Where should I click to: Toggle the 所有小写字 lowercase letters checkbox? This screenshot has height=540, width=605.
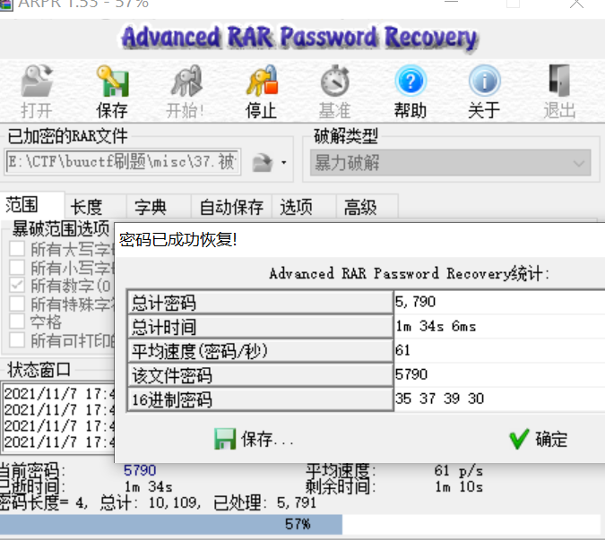(17, 267)
